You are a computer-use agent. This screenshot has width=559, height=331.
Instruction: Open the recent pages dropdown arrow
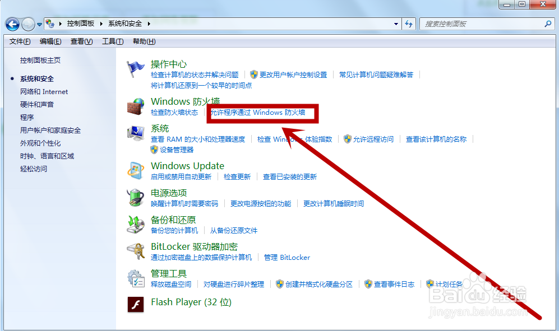pyautogui.click(x=39, y=25)
